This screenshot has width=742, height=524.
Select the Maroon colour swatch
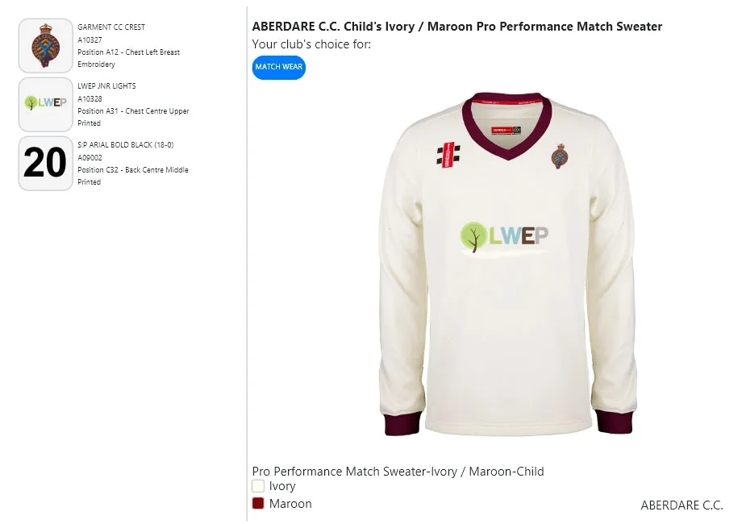pyautogui.click(x=258, y=503)
